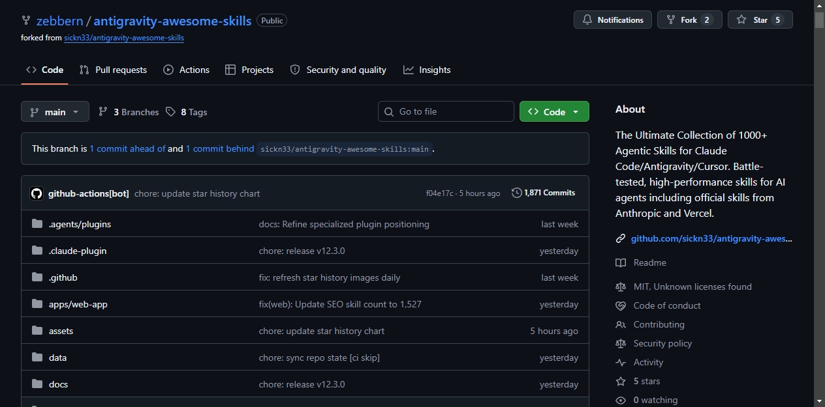Open the Security policy link
This screenshot has height=407, width=825.
point(654,343)
